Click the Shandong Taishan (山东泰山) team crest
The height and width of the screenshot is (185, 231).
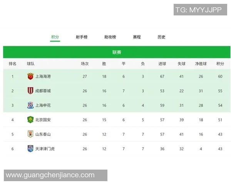30,134
